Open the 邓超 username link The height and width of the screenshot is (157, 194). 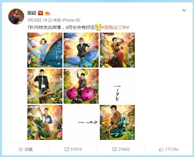[x=32, y=13]
